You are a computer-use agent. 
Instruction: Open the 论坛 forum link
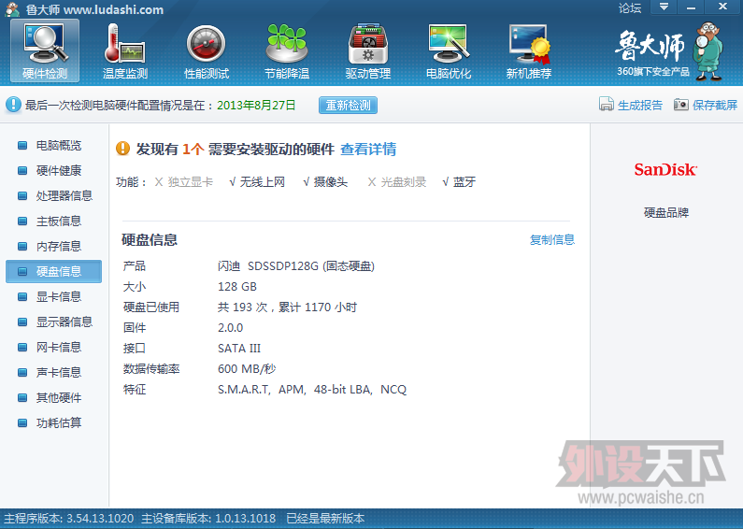(630, 8)
